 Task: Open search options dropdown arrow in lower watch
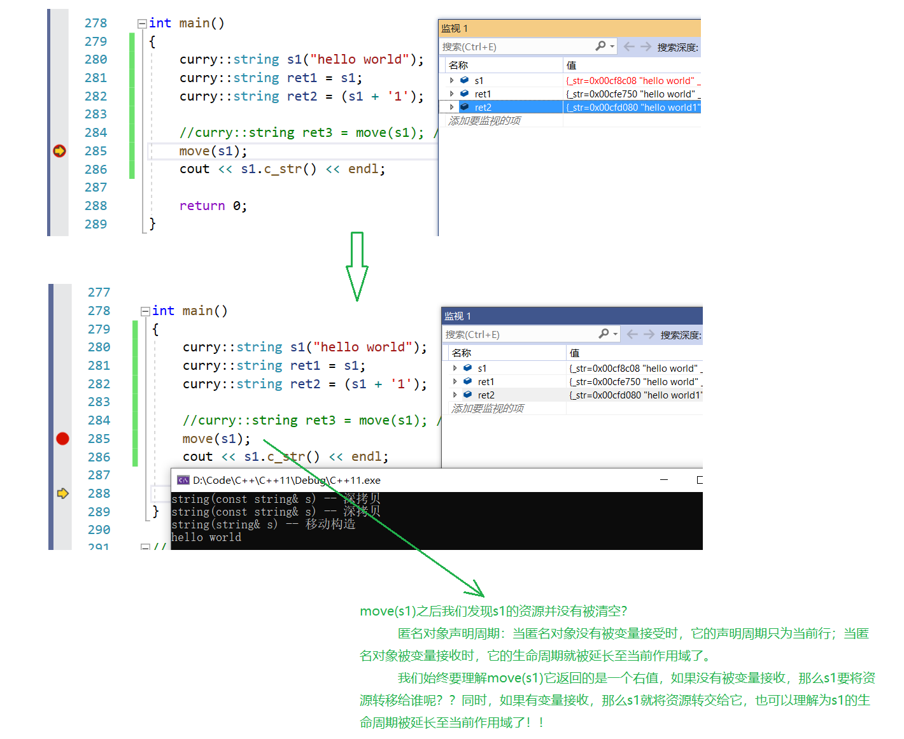click(x=616, y=334)
